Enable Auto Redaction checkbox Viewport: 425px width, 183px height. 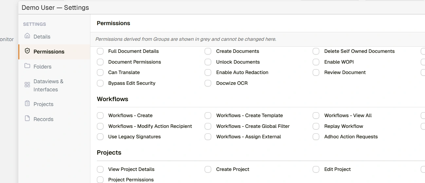click(208, 72)
